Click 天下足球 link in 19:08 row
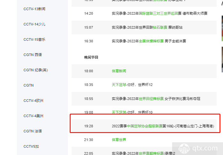This screenshot has height=155, width=223. tap(119, 112)
